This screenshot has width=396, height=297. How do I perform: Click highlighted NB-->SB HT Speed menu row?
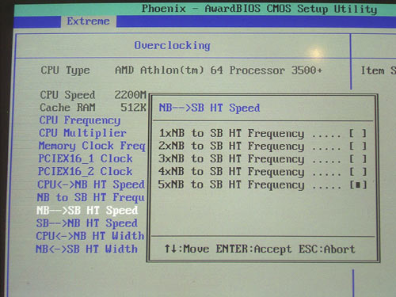[x=87, y=211]
